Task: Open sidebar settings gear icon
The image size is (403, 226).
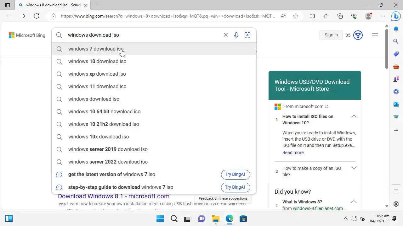Action: (396, 204)
